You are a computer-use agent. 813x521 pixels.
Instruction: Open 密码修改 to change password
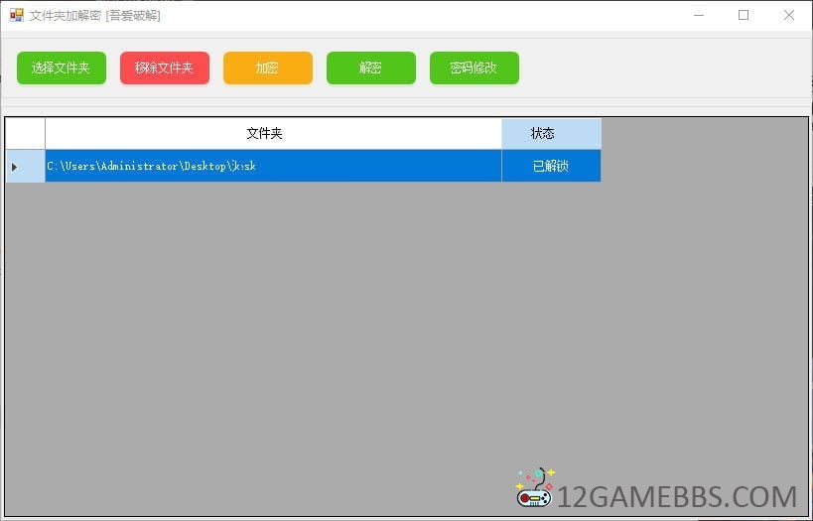tap(474, 67)
